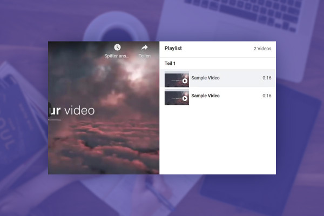324x216 pixels.
Task: Click the Später ansehen clock icon
Action: tap(117, 48)
